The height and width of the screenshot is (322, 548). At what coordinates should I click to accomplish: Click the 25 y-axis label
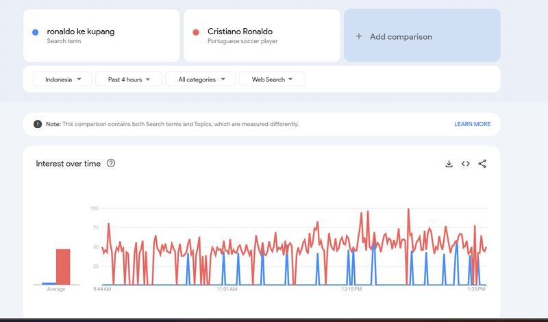click(96, 266)
